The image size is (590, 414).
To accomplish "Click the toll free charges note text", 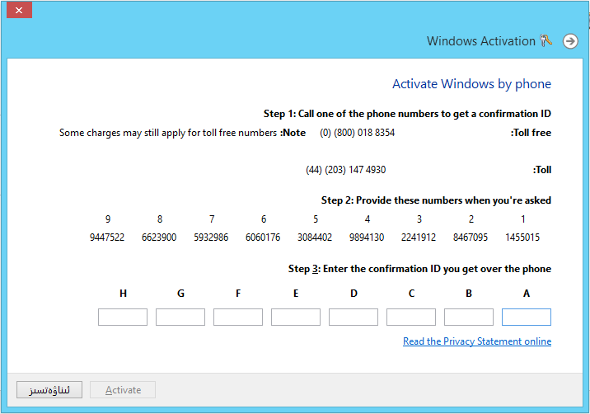I will pyautogui.click(x=182, y=133).
